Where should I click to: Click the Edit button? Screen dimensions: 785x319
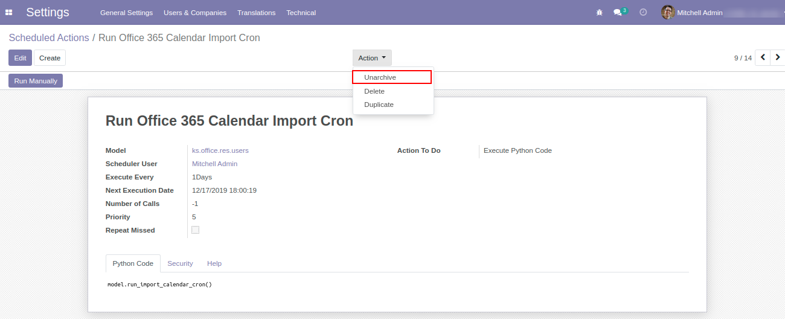point(20,58)
